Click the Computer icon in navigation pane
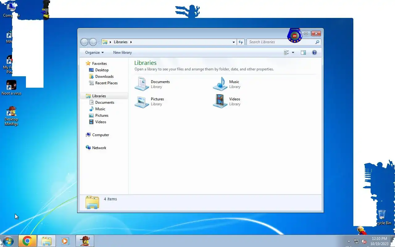 pyautogui.click(x=88, y=135)
